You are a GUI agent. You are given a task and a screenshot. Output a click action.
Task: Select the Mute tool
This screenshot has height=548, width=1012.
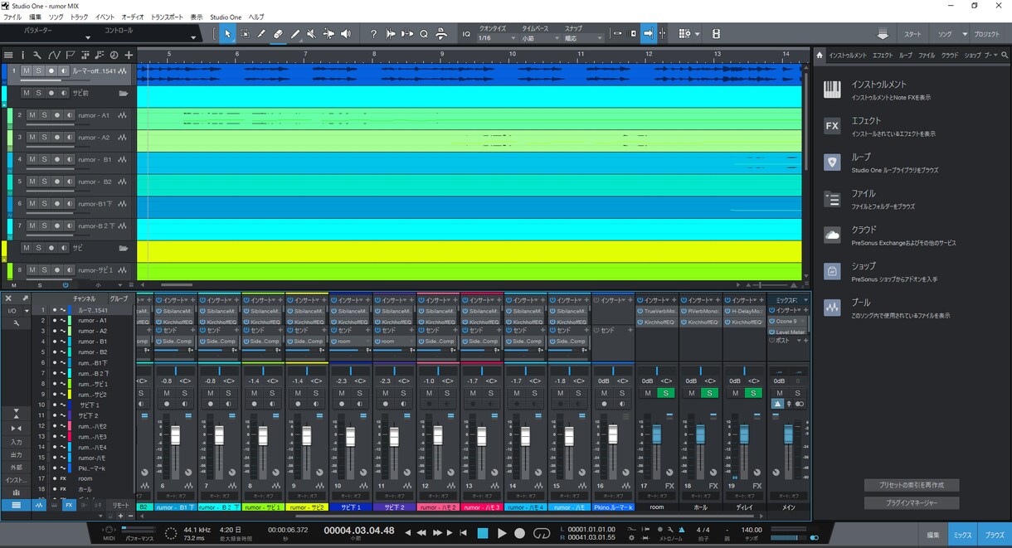click(x=311, y=34)
